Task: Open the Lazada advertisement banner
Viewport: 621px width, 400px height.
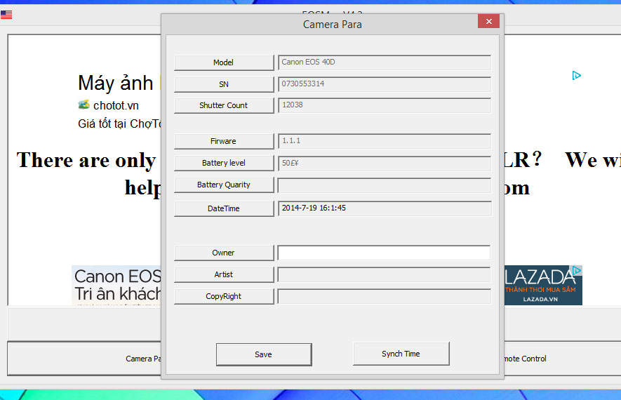Action: click(543, 285)
